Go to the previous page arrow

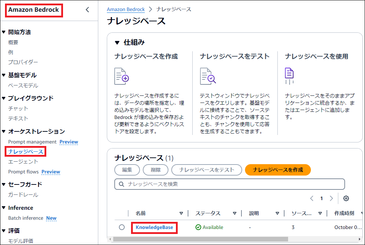click(312, 198)
